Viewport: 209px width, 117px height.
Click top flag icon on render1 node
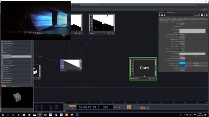pos(62,61)
